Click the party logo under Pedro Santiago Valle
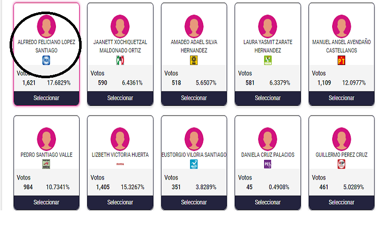378x227 pixels. [x=46, y=164]
